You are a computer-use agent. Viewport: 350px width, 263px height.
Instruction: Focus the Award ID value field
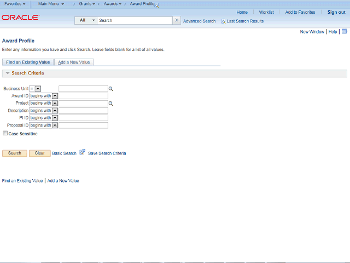[x=83, y=96]
